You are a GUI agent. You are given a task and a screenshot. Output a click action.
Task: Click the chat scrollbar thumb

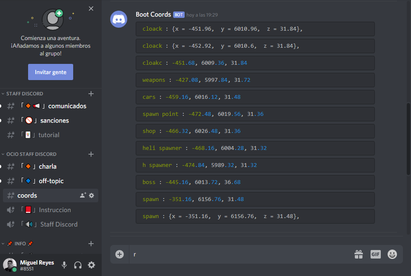408,139
